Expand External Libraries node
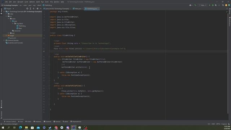Viewport: 231px width, 130px height. 4,40
